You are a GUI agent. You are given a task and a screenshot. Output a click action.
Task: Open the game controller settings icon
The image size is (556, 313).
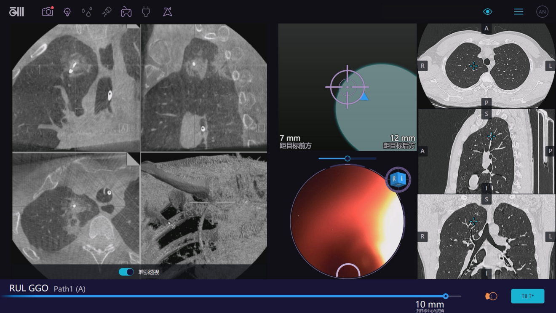pos(126,12)
